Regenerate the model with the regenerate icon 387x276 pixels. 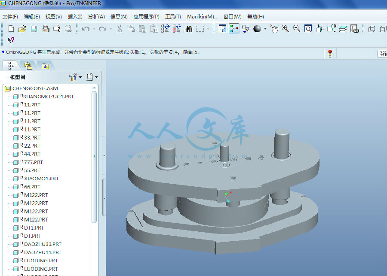[x=165, y=29]
